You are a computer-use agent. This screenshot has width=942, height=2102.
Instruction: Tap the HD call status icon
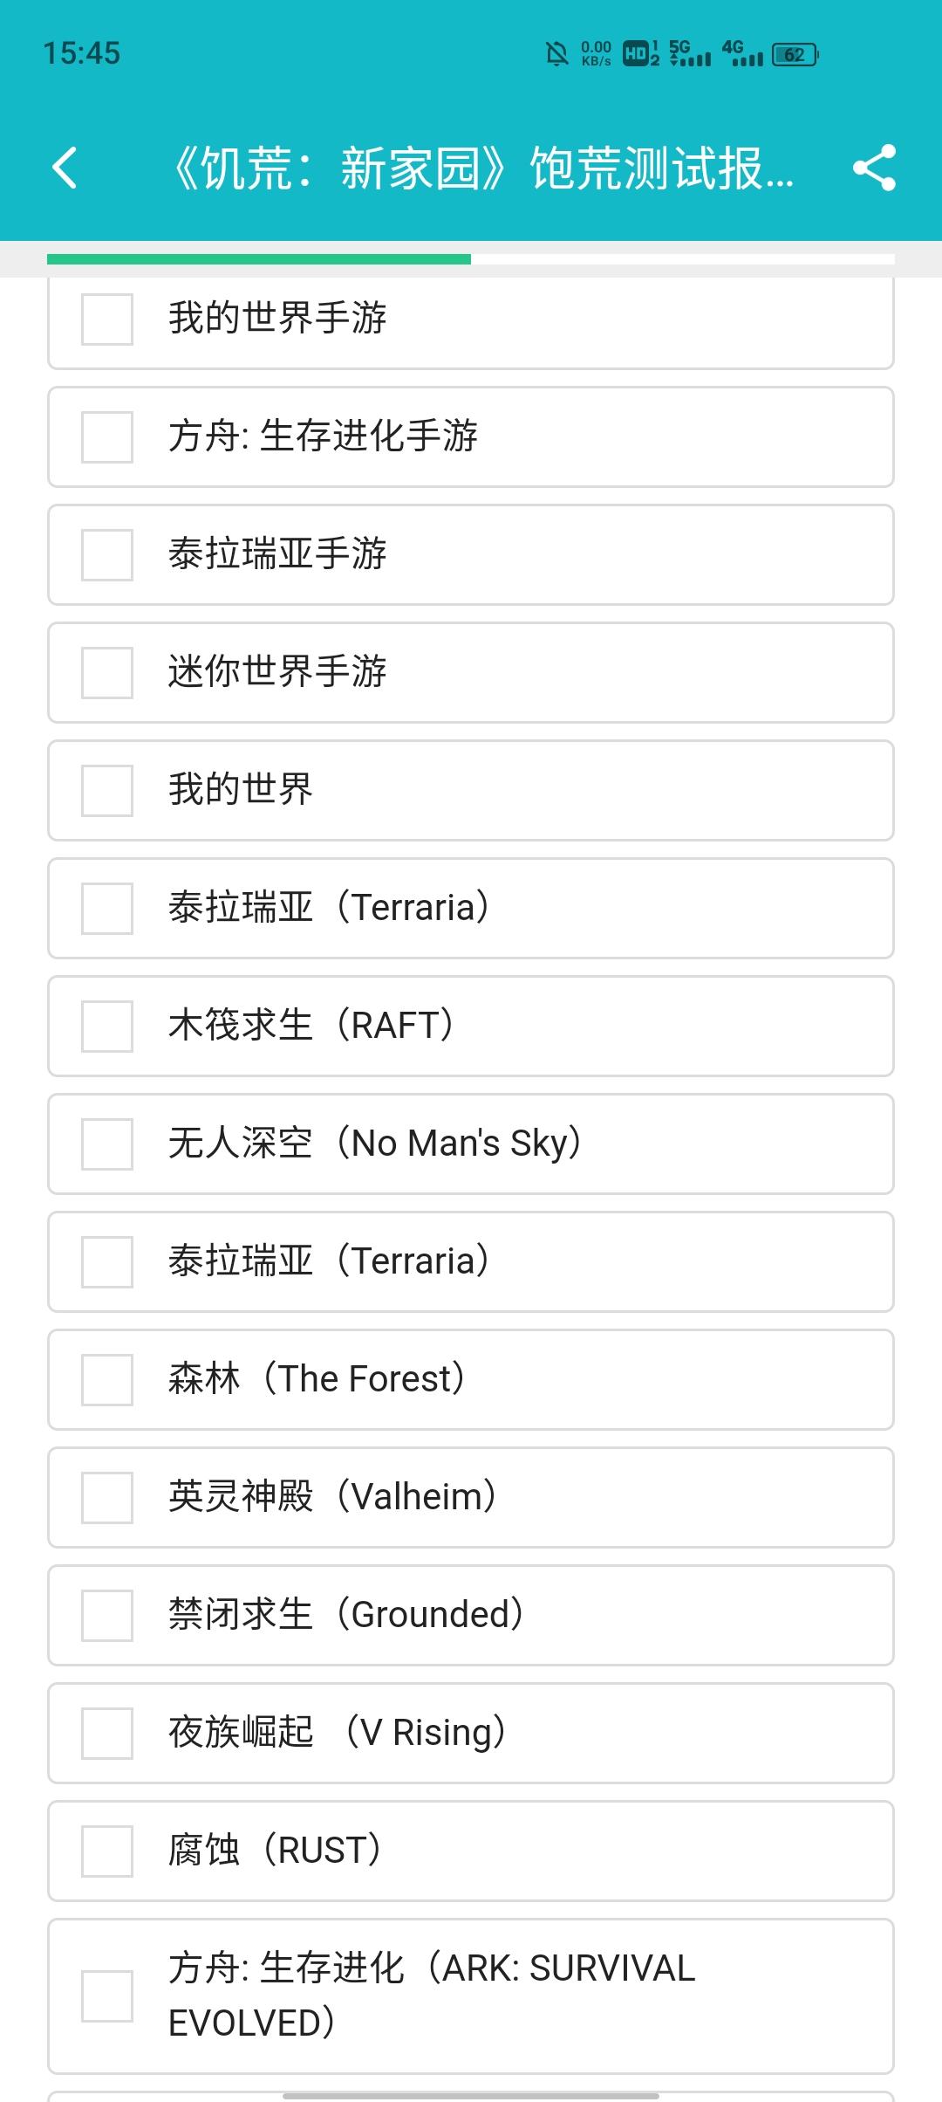point(640,54)
